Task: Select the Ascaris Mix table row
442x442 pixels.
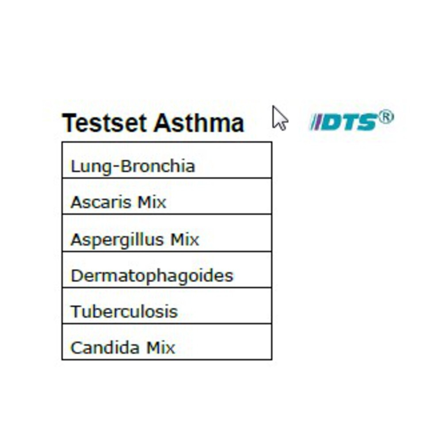Action: click(167, 196)
